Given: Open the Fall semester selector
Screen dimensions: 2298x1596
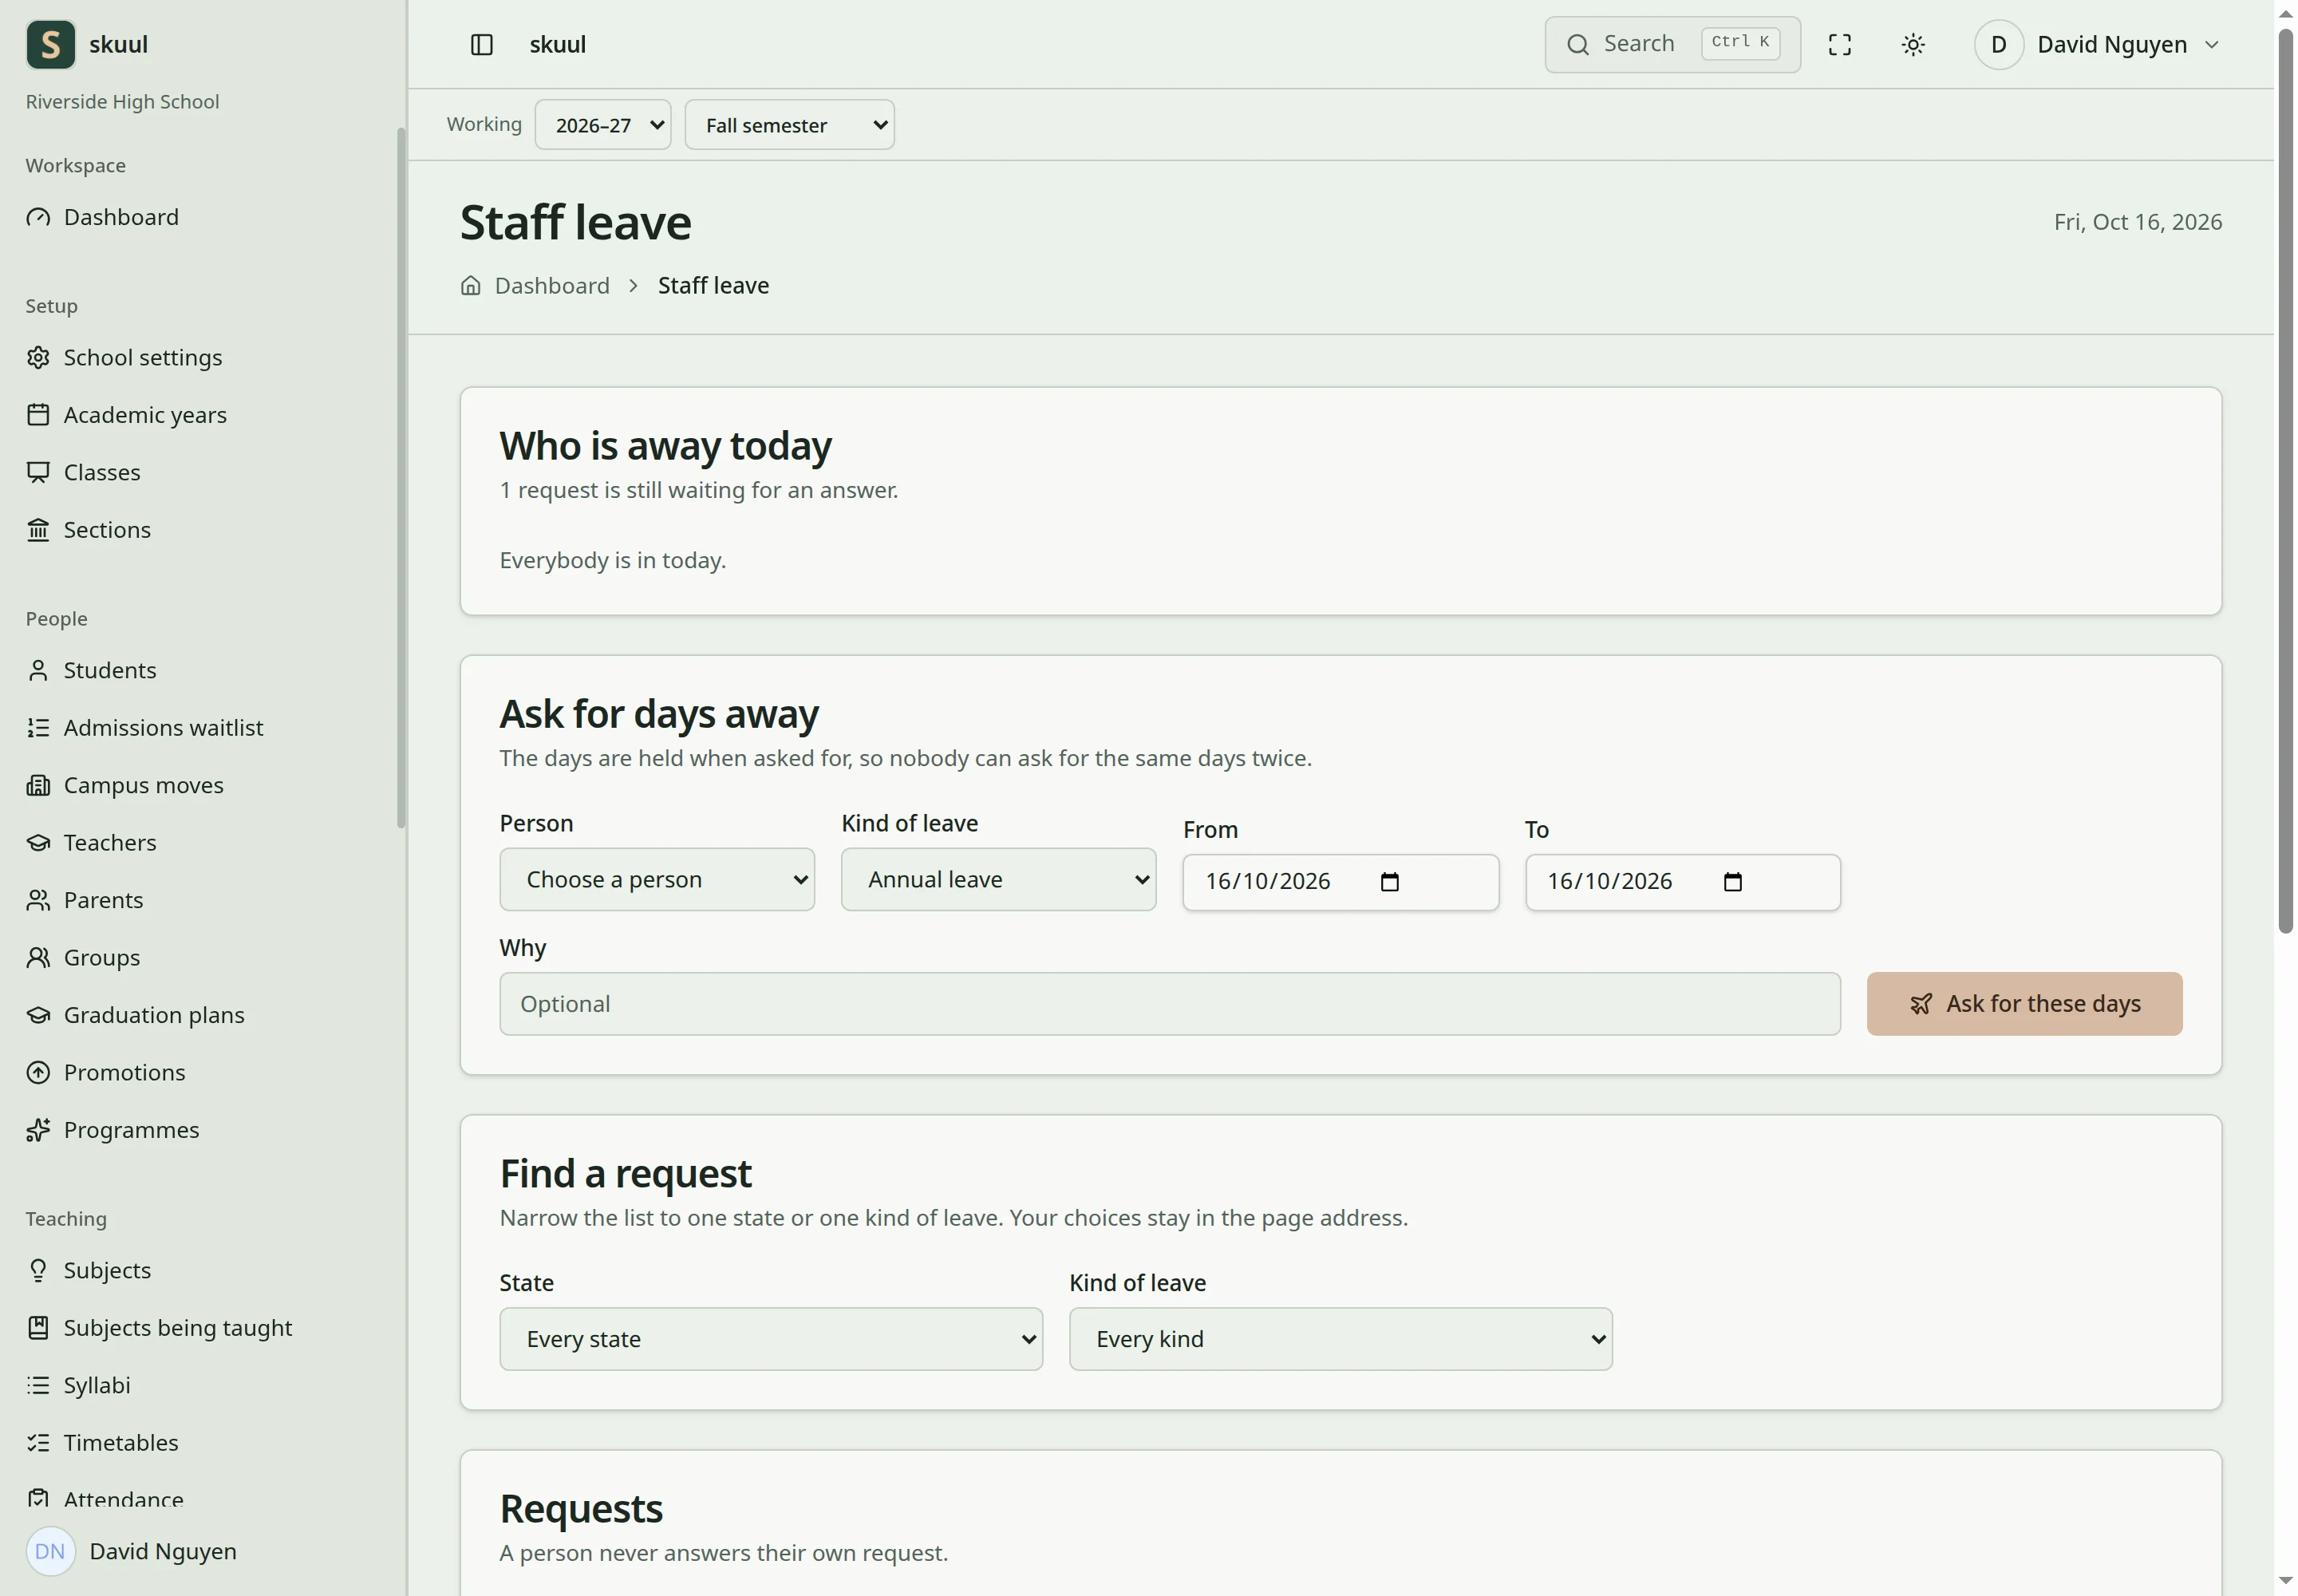Looking at the screenshot, I should point(789,125).
